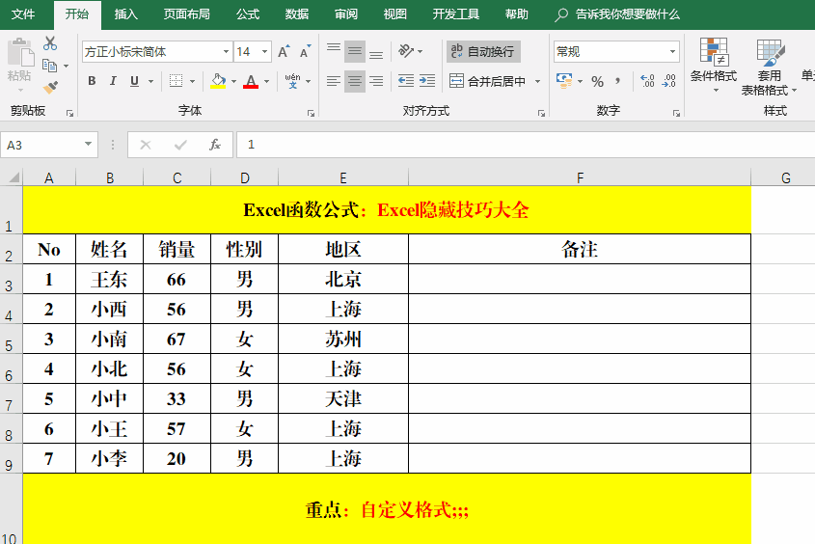Open the text orientation tool
815x544 pixels.
coord(406,51)
